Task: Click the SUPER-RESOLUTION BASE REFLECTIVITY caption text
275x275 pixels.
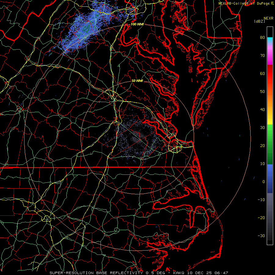Action: pos(96,273)
